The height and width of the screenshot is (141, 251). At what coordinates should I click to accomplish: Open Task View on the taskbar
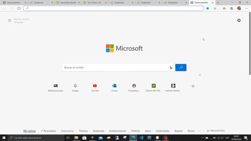click(68, 137)
